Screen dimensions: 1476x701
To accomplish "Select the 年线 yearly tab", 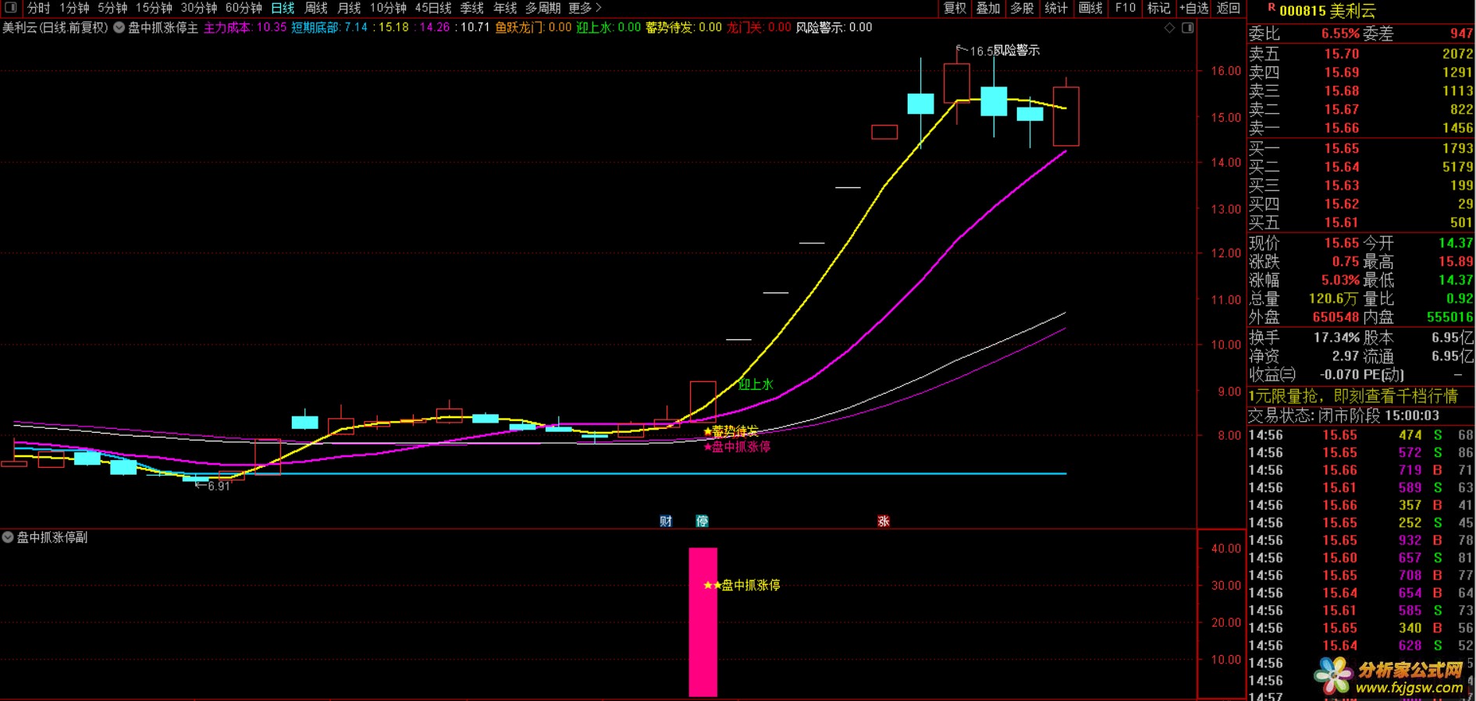I will pyautogui.click(x=505, y=8).
